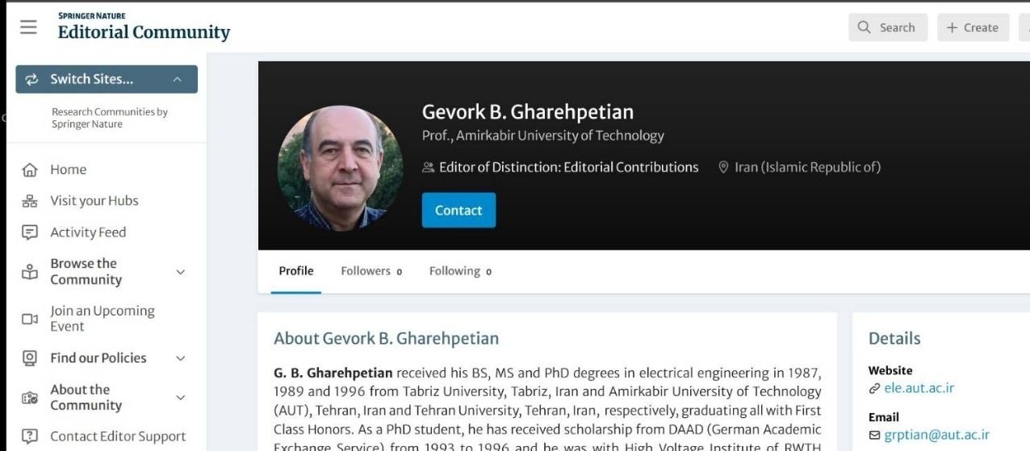Expand the About the Community chevron
Screen dimensions: 1030x451
point(181,398)
